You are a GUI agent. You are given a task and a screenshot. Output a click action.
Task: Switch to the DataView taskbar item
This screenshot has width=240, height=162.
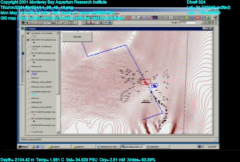click(x=153, y=146)
